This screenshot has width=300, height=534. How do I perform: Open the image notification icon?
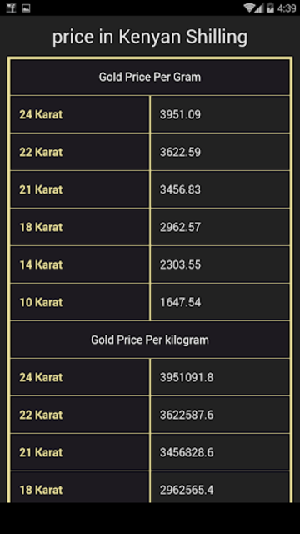click(x=26, y=8)
